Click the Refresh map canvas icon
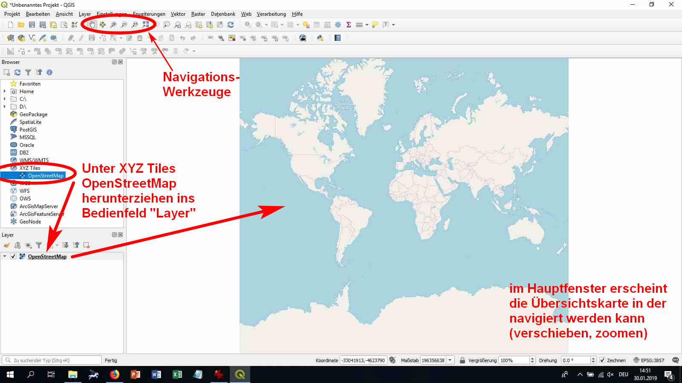This screenshot has width=682, height=383. tap(231, 25)
